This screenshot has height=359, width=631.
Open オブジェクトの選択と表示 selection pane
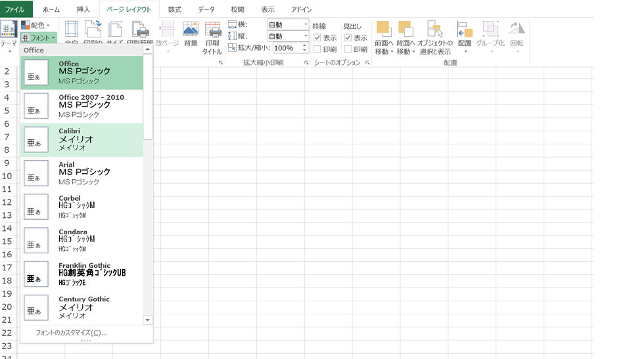(435, 38)
